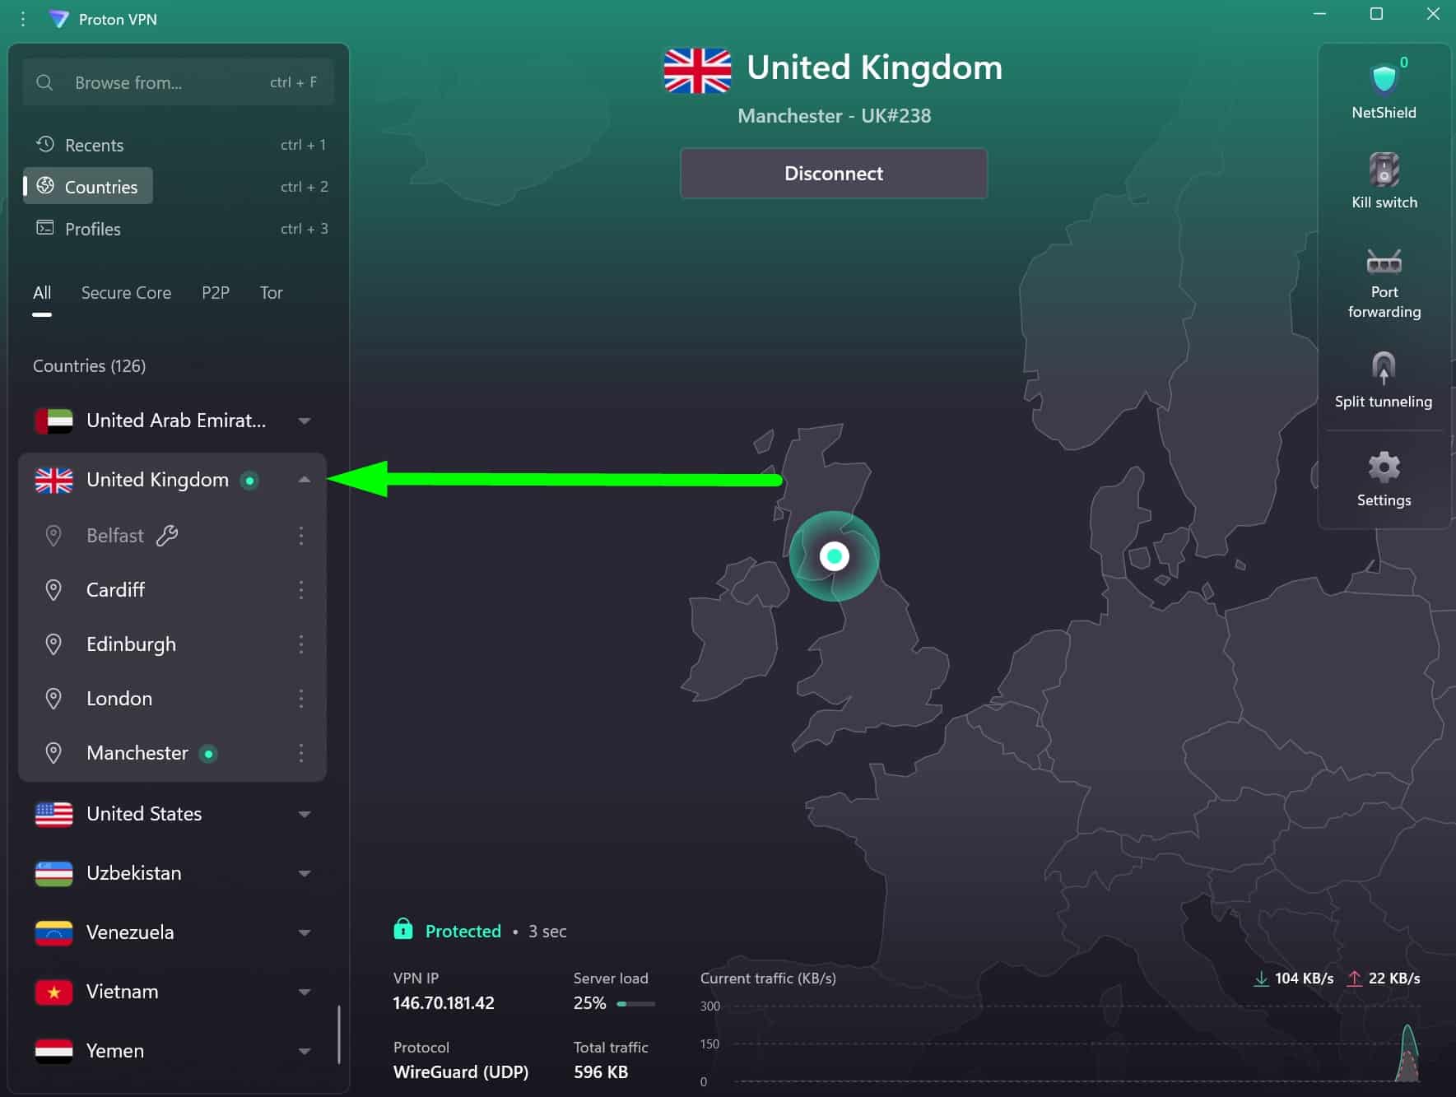Viewport: 1456px width, 1097px height.
Task: Switch to the Secure Core tab
Action: [126, 293]
